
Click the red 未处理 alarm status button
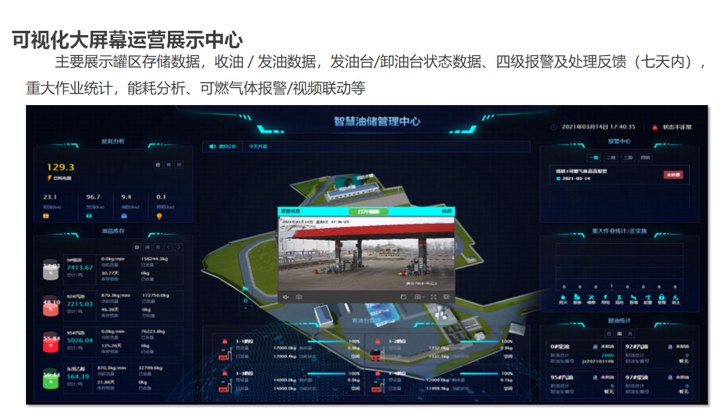[673, 175]
